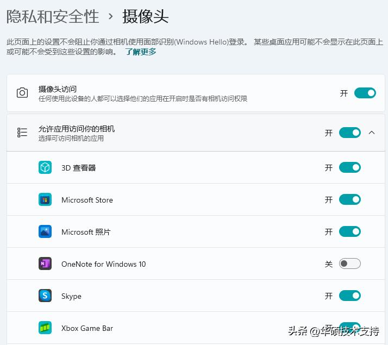Collapse the 允许应用访问你的相机 section chevron

pos(372,133)
